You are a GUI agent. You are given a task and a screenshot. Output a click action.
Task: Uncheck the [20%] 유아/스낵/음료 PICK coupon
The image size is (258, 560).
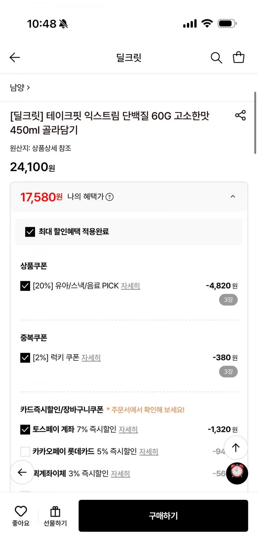click(x=25, y=286)
